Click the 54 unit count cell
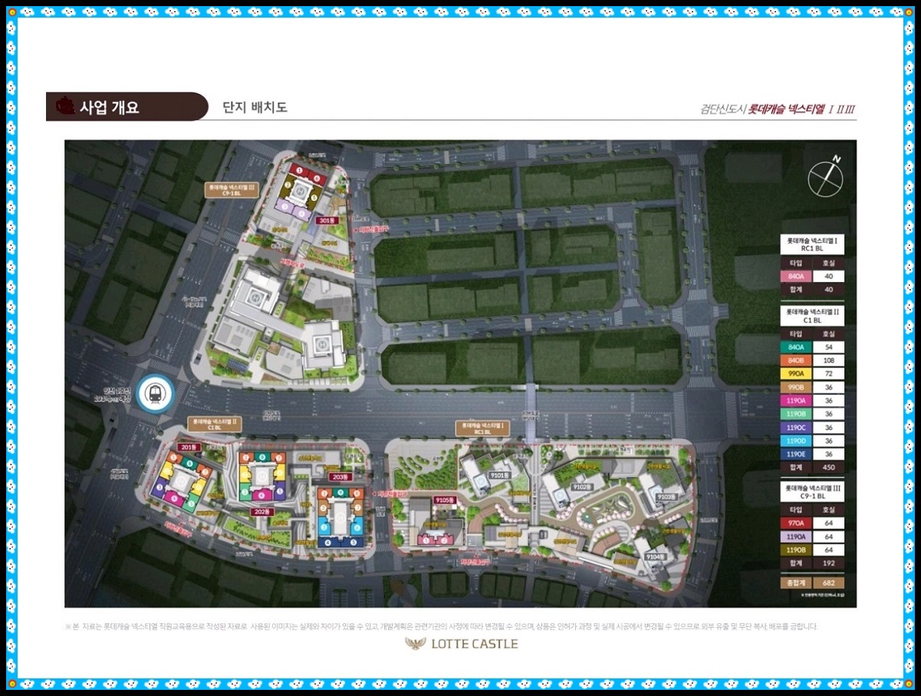 pos(829,347)
